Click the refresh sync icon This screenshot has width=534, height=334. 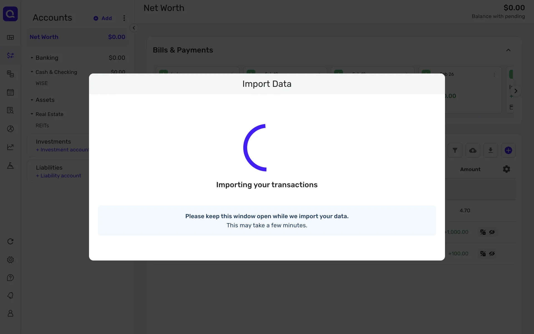[10, 241]
